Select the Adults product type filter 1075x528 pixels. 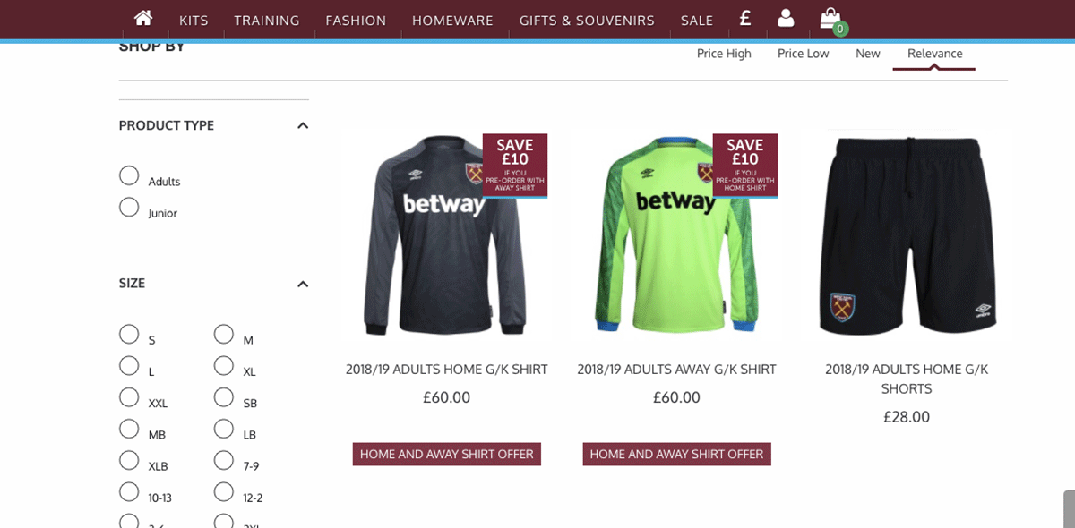[129, 176]
